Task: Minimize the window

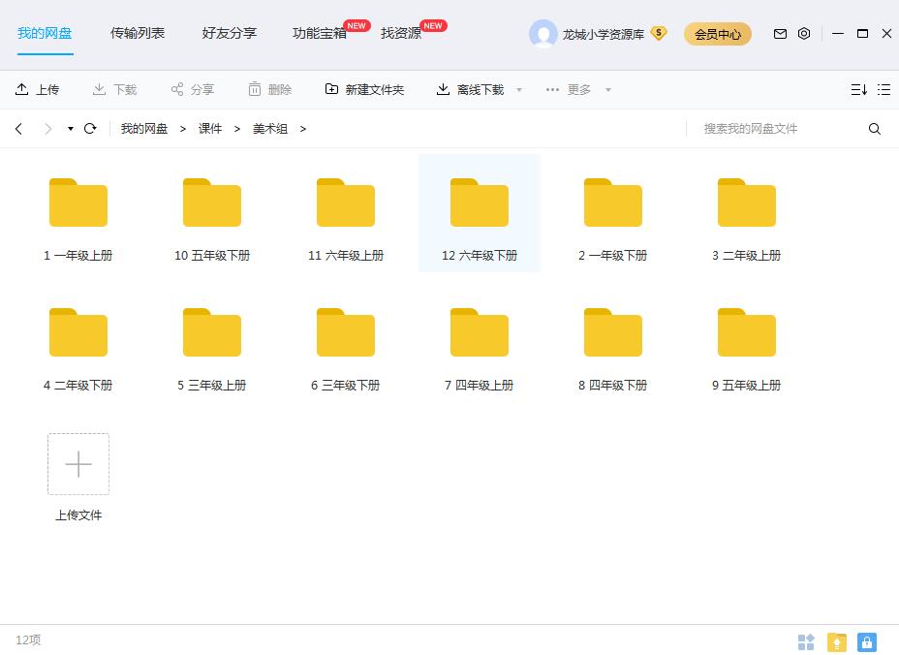Action: pos(838,34)
